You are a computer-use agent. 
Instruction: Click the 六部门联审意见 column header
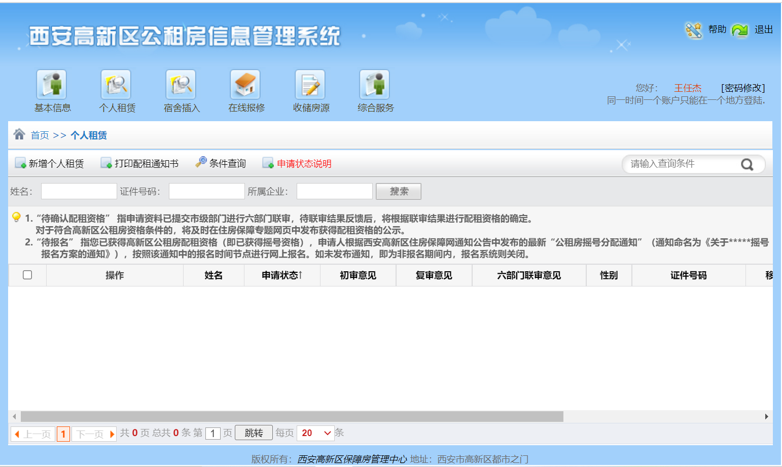coord(529,275)
